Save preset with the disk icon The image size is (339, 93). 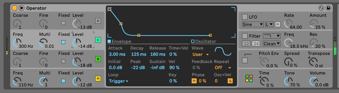(328, 8)
